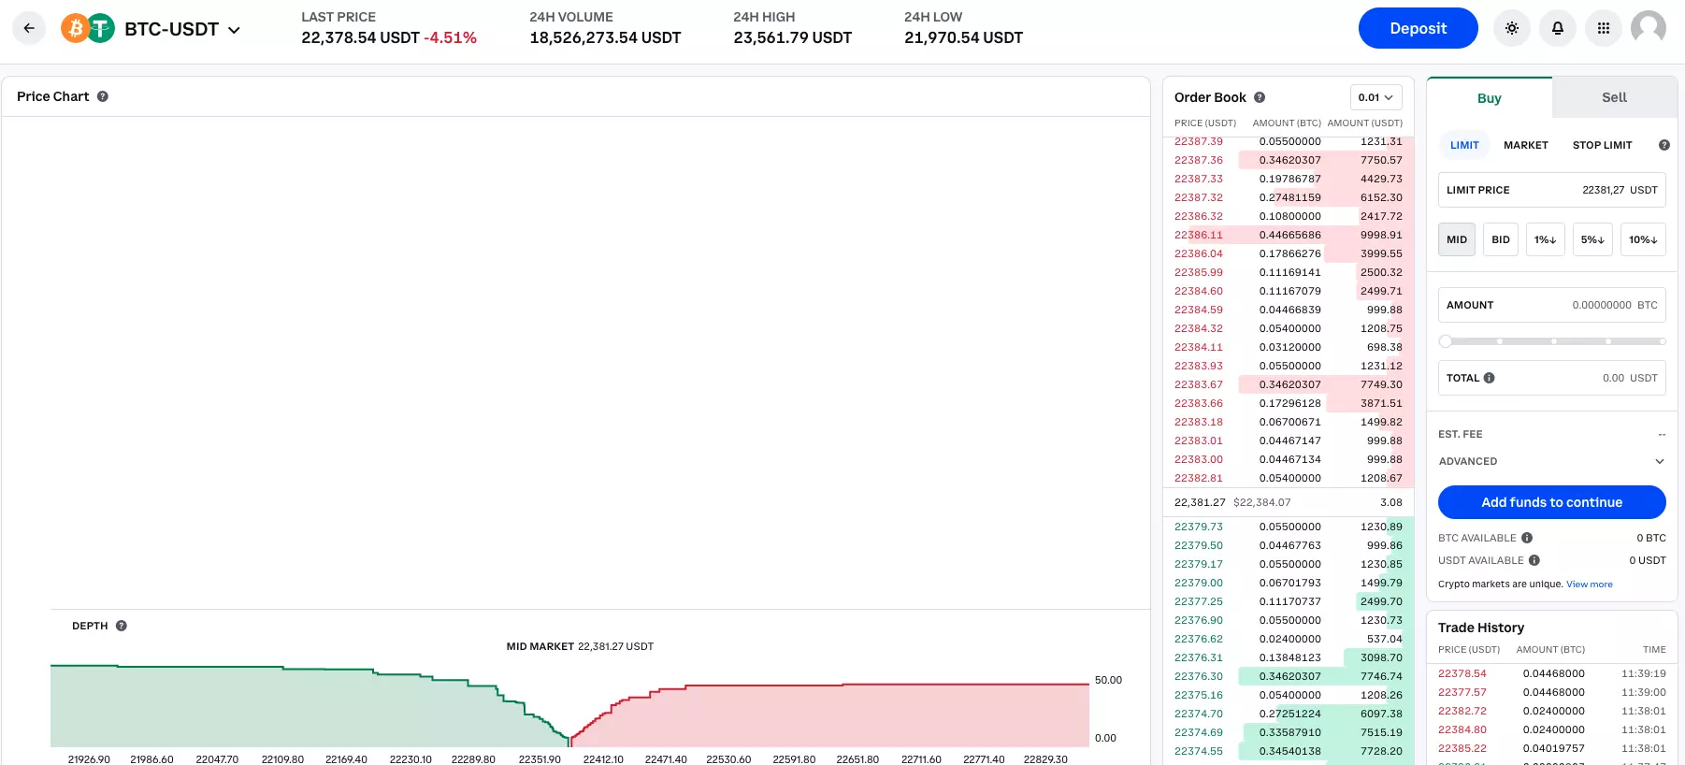Image resolution: width=1685 pixels, height=765 pixels.
Task: Open the user profile avatar
Action: click(1648, 28)
